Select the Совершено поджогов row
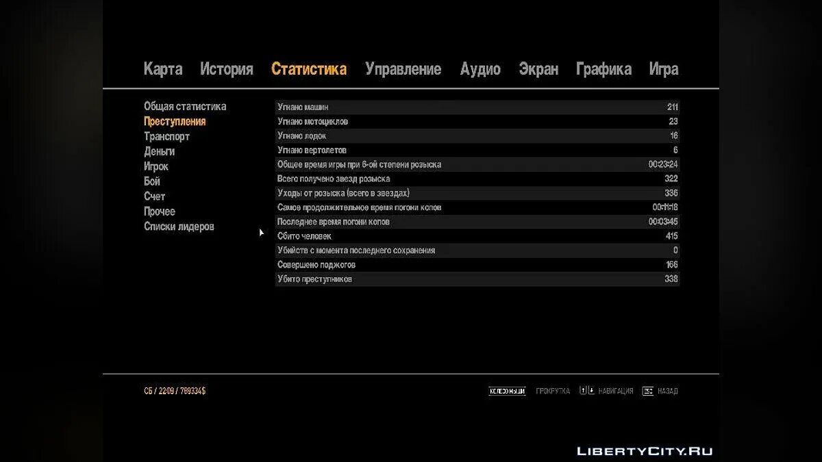The image size is (822, 462). [477, 265]
